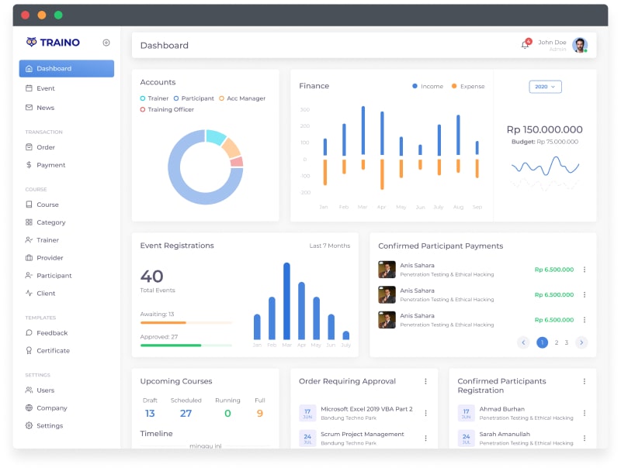Open the John Doe profile avatar
The width and height of the screenshot is (621, 471).
580,45
